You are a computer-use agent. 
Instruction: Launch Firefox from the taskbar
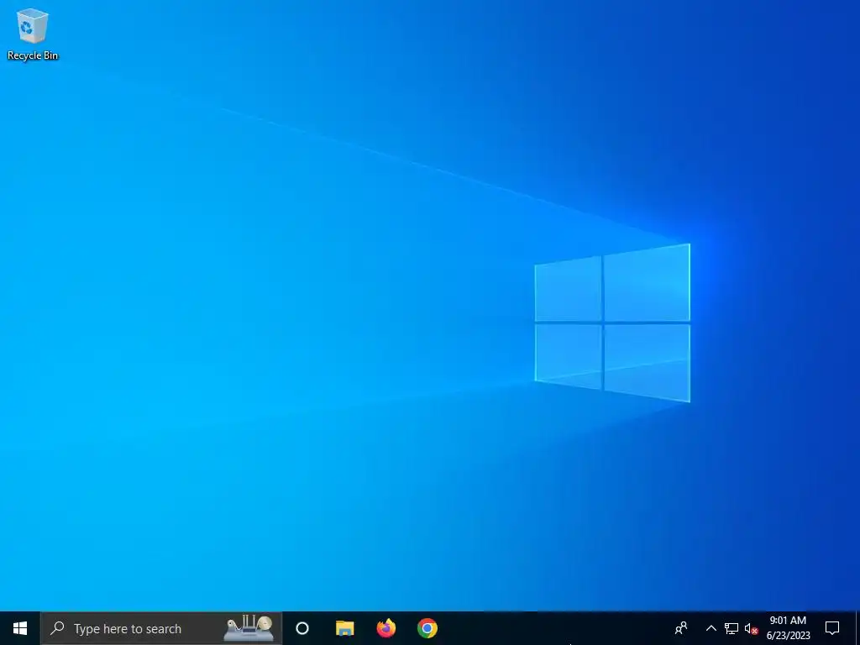click(386, 628)
